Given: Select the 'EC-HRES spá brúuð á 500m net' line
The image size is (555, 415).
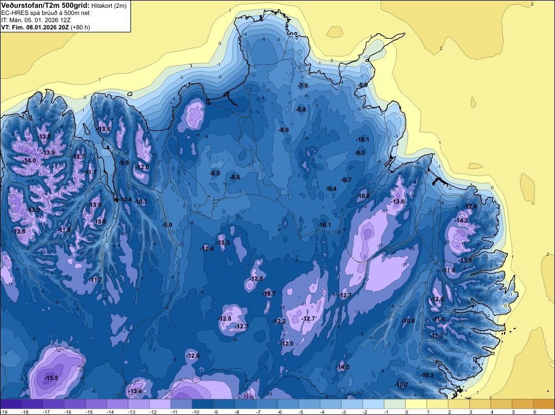Looking at the screenshot, I should 46,13.
